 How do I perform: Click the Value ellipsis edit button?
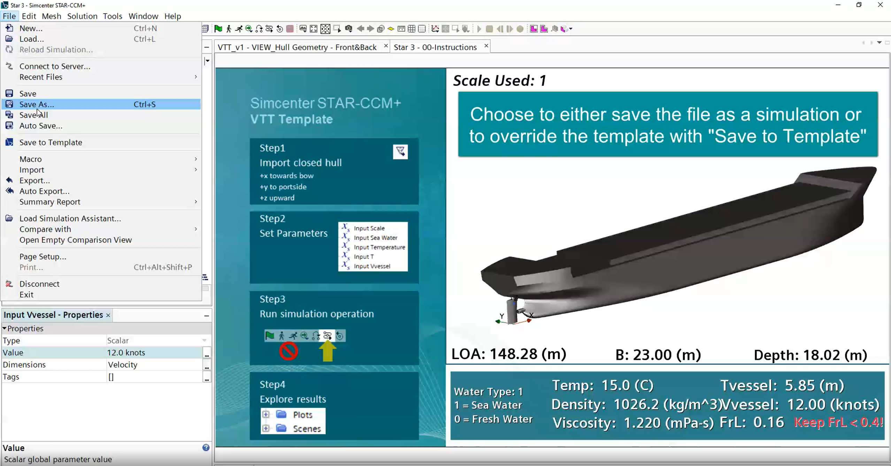207,353
